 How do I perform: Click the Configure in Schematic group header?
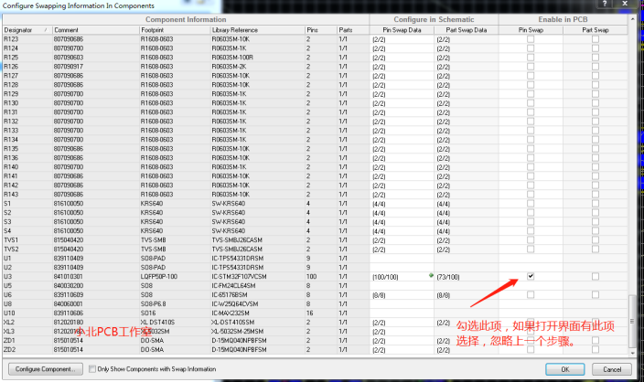pyautogui.click(x=434, y=19)
